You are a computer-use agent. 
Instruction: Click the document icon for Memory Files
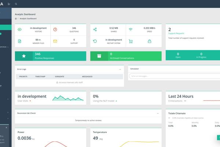19,41
